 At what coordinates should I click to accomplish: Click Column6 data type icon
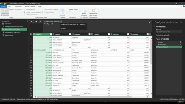tap(131, 34)
